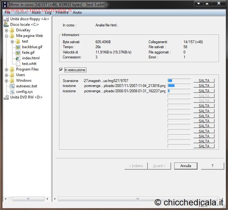Expand the DriveKey folder node
This screenshot has width=228, height=210.
[x=6, y=30]
